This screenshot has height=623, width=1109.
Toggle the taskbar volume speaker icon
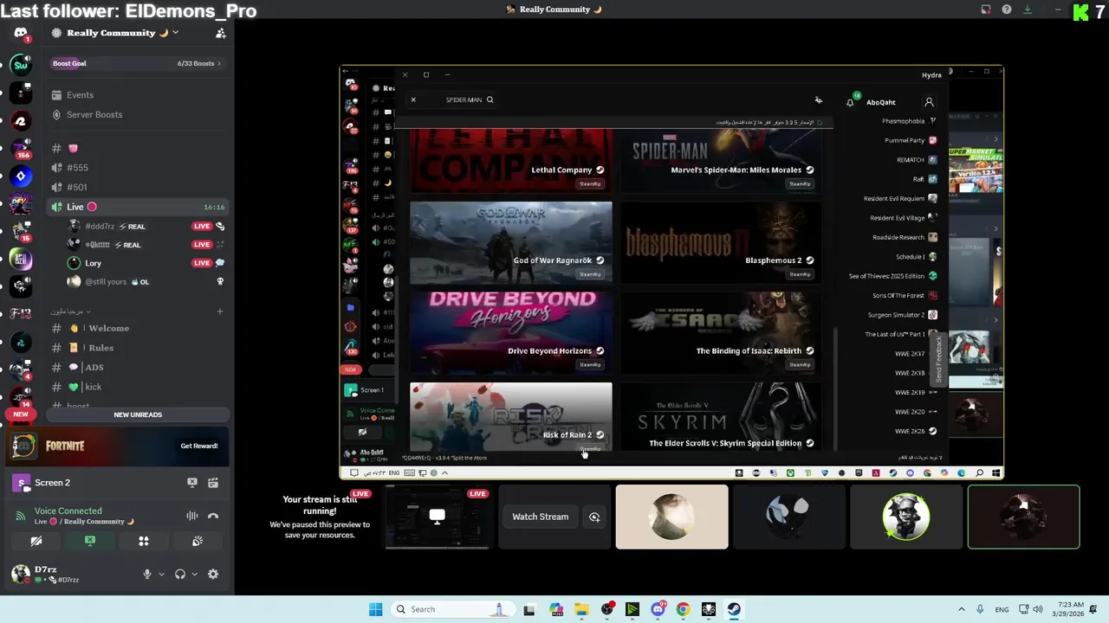pyautogui.click(x=1039, y=609)
